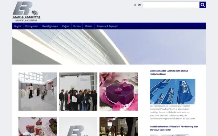Expand the Dienstleistungen menu
The image size is (218, 136).
point(50,26)
